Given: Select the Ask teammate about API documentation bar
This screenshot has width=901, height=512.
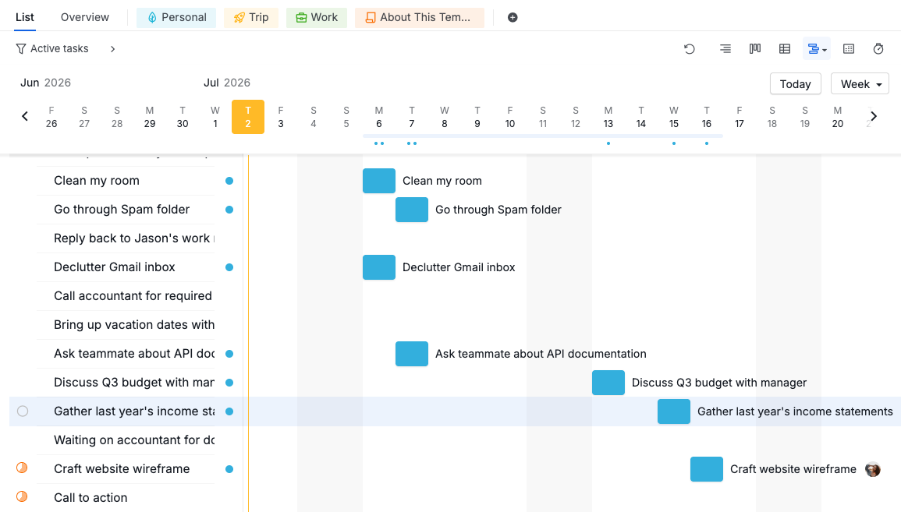Looking at the screenshot, I should 411,354.
